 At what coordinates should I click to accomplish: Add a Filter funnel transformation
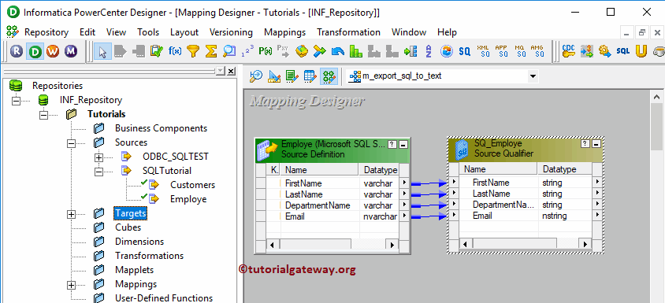click(193, 51)
